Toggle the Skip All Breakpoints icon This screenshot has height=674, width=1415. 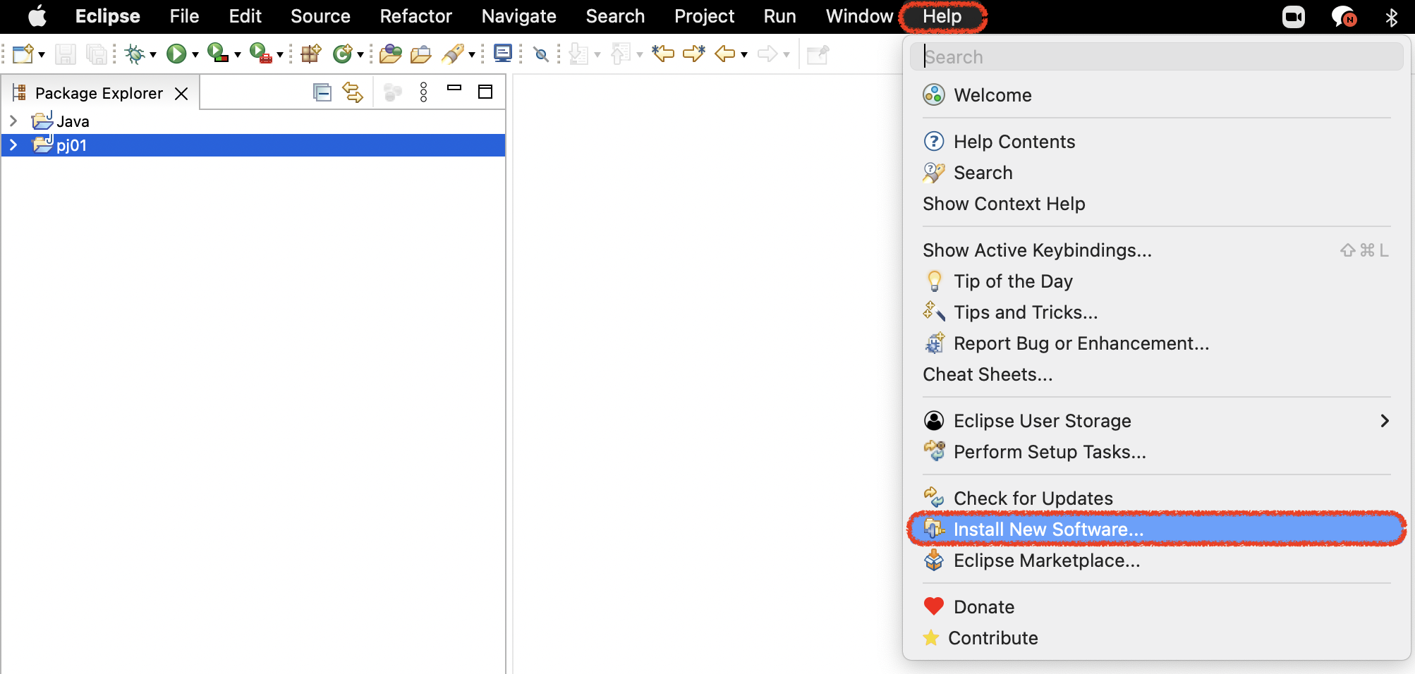point(541,54)
